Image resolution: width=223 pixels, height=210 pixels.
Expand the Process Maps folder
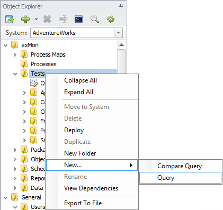(15, 55)
